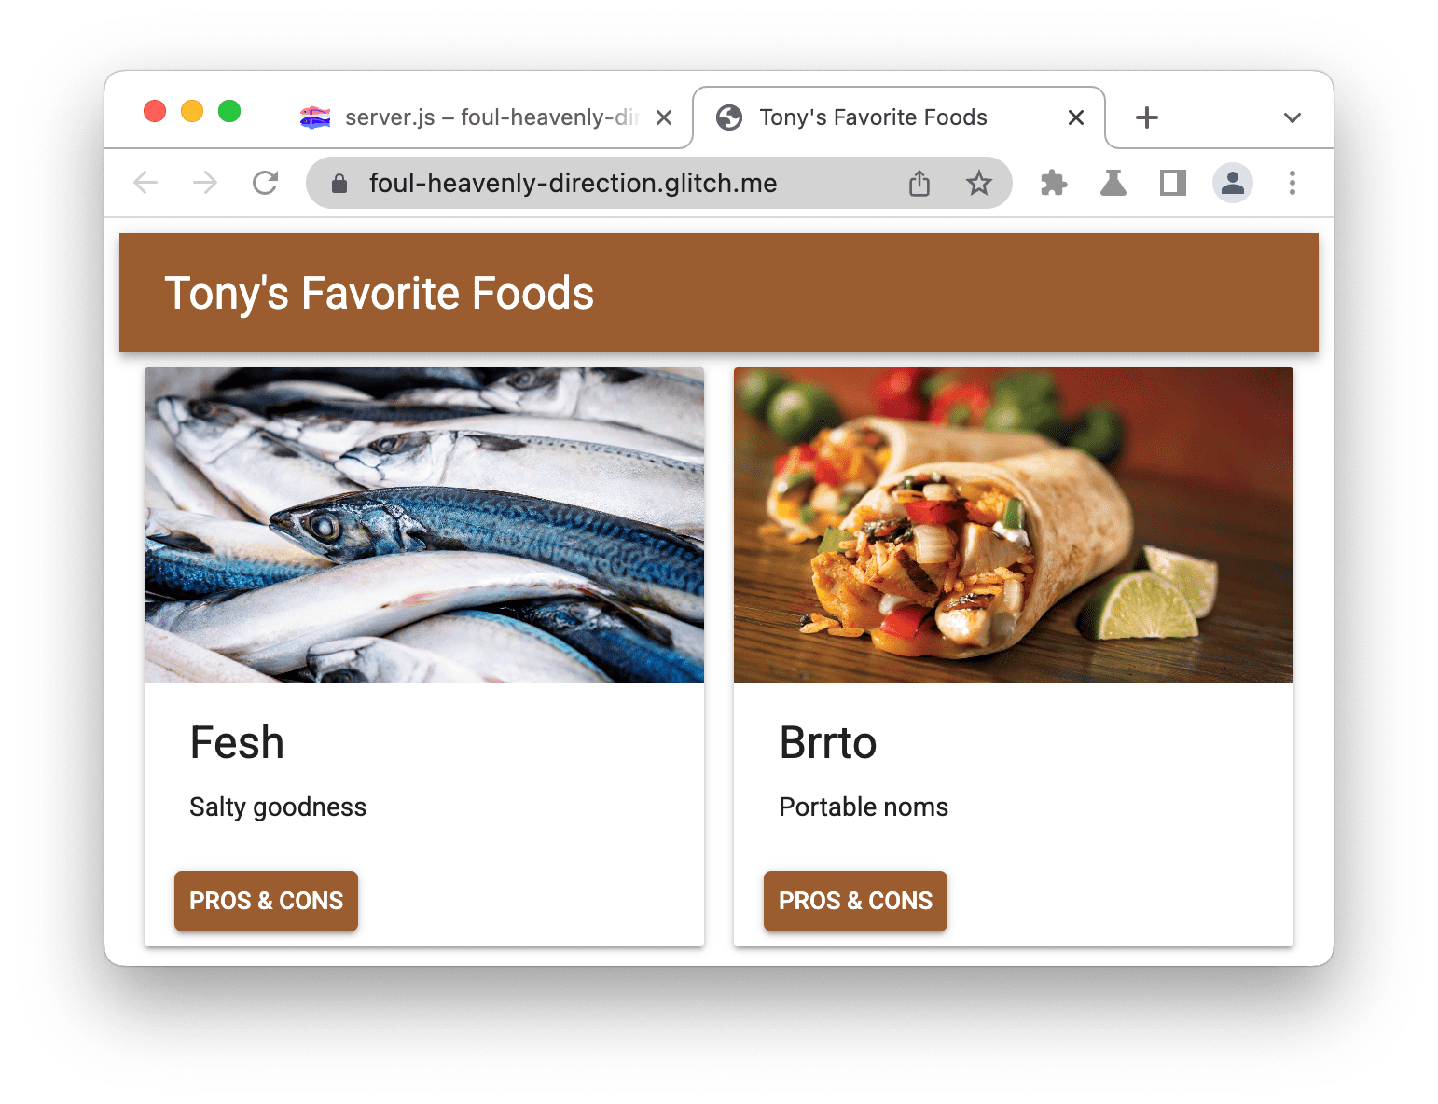Click the flask experiments icon in toolbar

point(1113,183)
